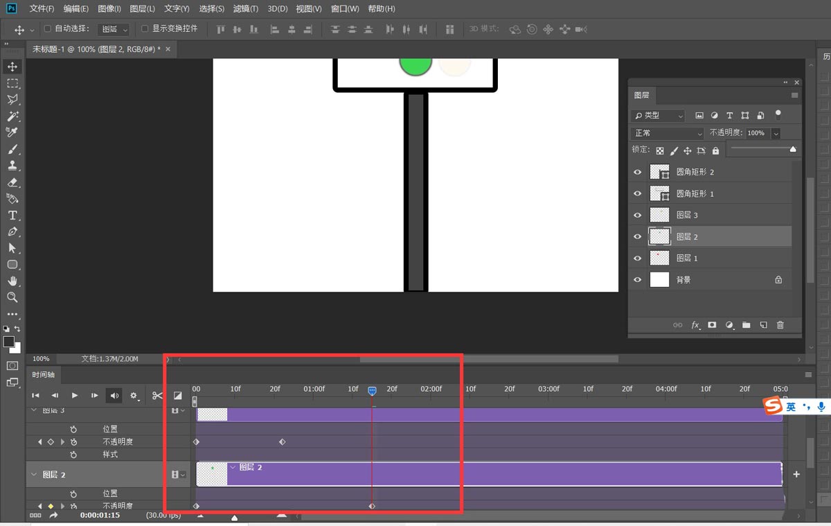Select the Magic Wand tool
This screenshot has height=526, width=831.
tap(12, 116)
